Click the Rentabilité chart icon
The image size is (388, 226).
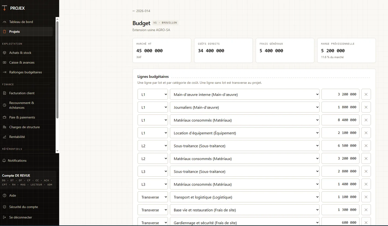(4, 137)
